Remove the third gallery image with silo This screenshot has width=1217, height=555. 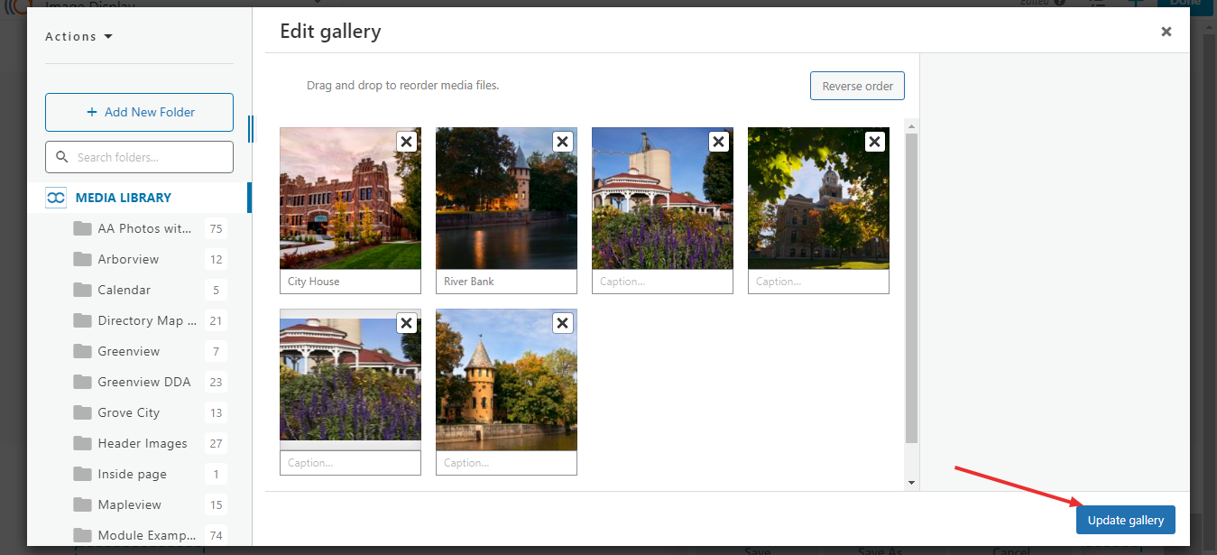pos(719,142)
